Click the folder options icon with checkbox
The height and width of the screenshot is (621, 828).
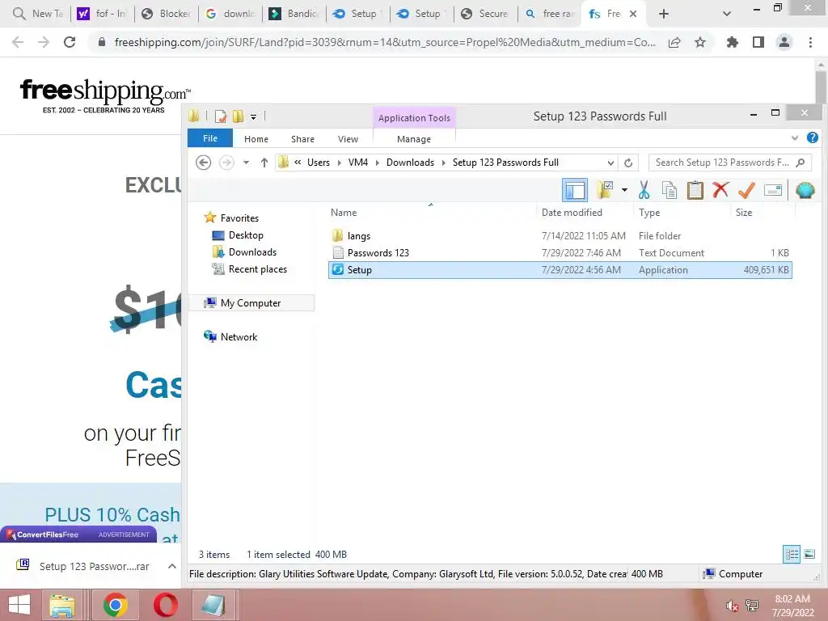(605, 190)
